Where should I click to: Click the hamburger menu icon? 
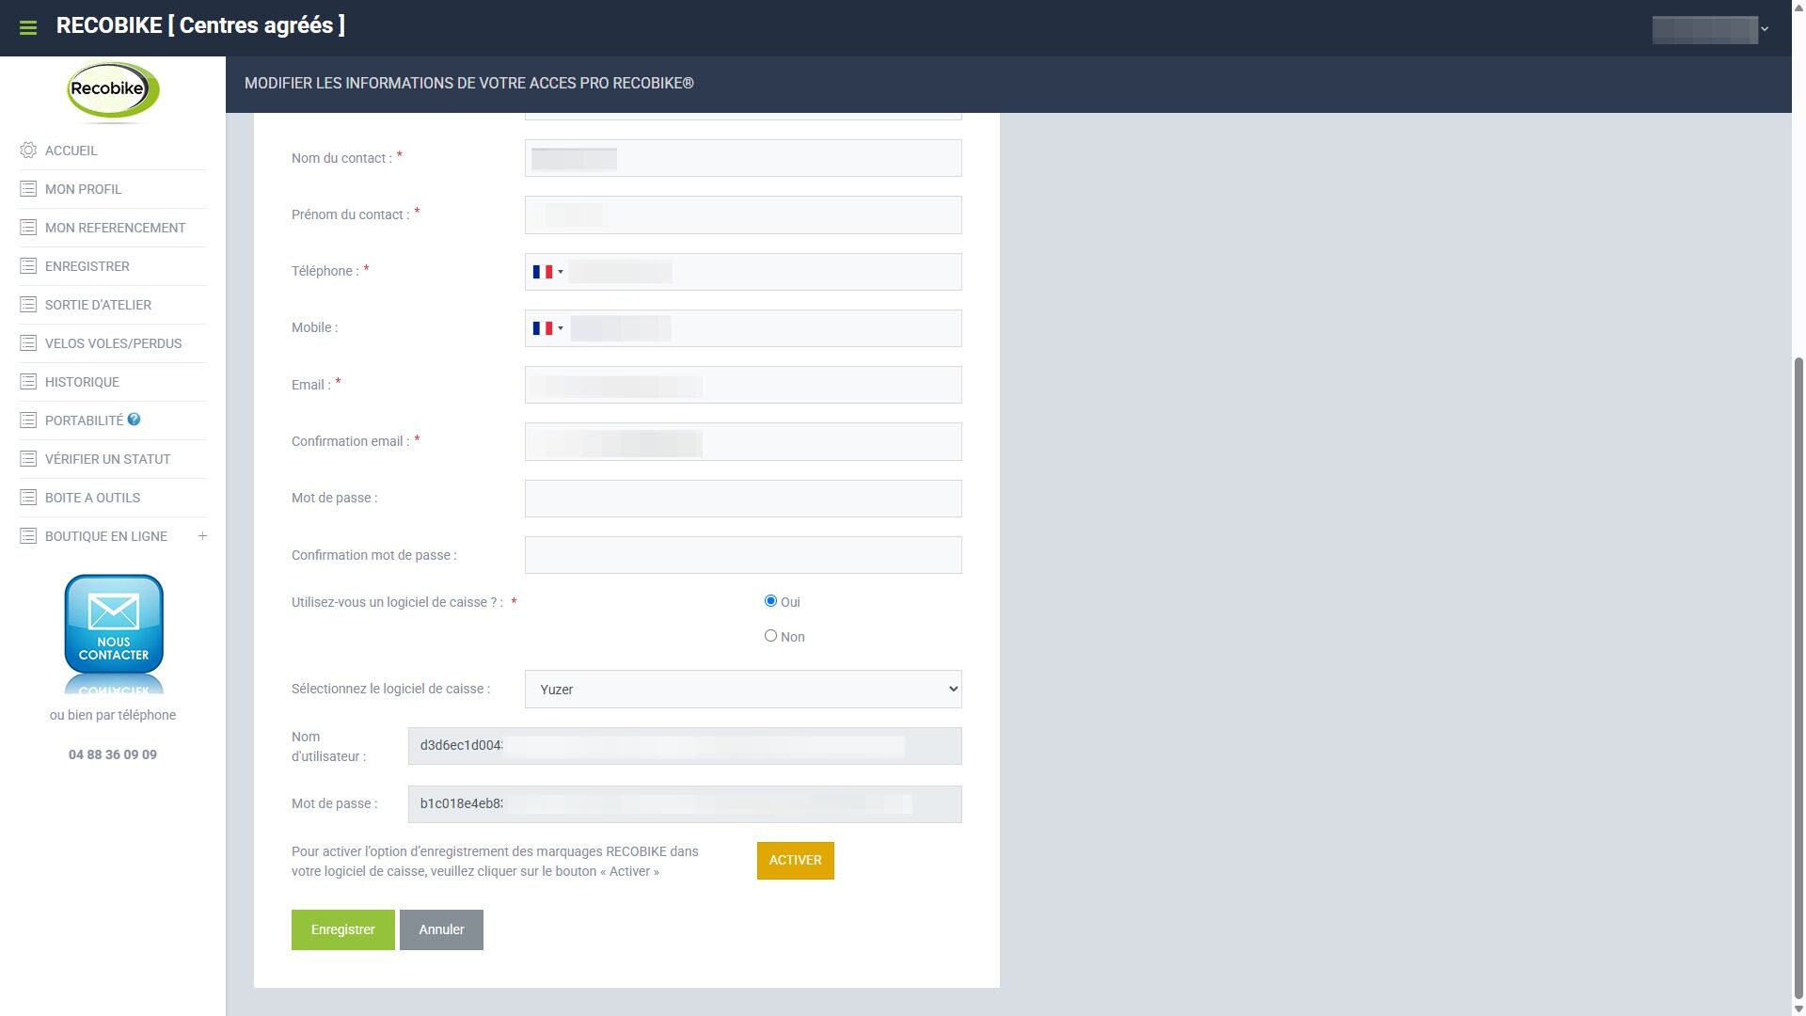(x=28, y=28)
